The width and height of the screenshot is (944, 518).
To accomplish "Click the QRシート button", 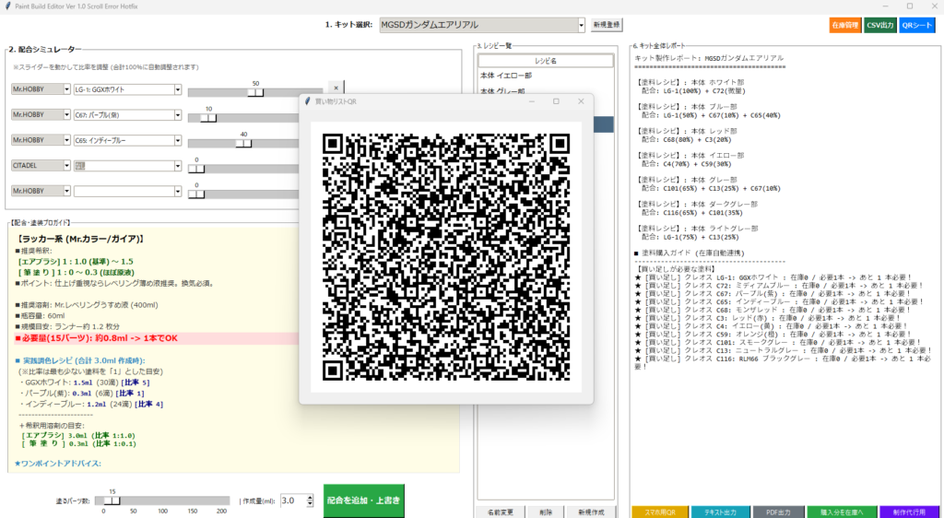I will (x=916, y=26).
